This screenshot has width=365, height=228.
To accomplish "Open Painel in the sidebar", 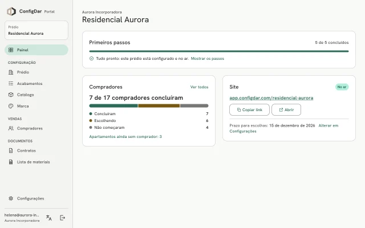I will [x=36, y=50].
